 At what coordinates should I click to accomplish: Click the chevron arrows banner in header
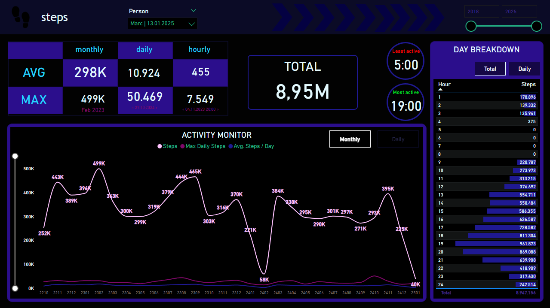pos(358,17)
